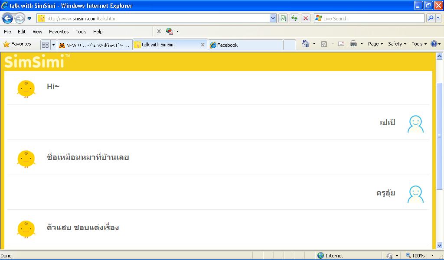Screen dimensions: 444x260
Task: Click the Internet Explorer title bar icon
Action: (4, 5)
